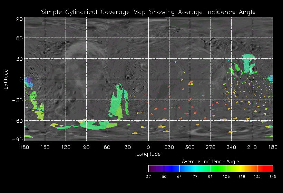Image resolution: width=283 pixels, height=193 pixels.
Task: Click the latitude -60 tick label
Action: pyautogui.click(x=18, y=121)
